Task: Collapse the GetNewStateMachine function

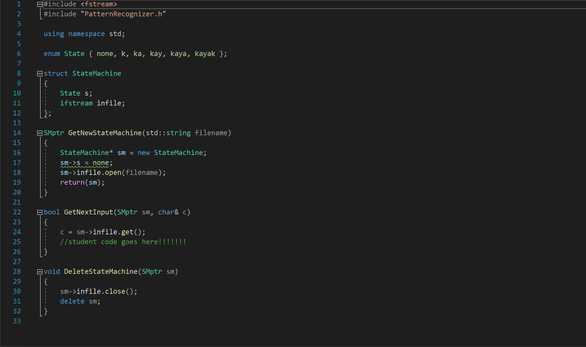Action: click(39, 133)
